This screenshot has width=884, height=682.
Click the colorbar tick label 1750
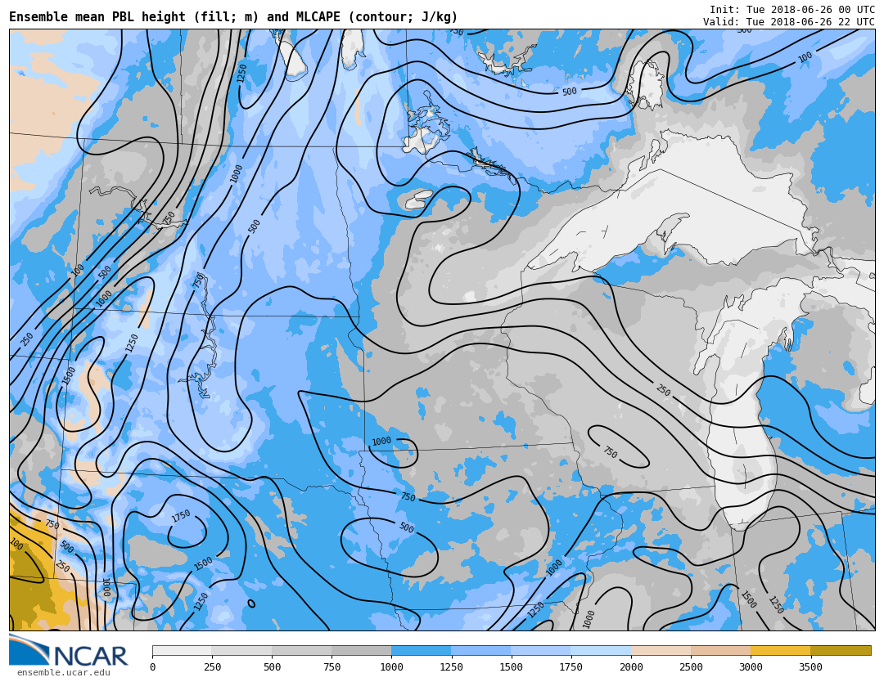click(x=571, y=667)
